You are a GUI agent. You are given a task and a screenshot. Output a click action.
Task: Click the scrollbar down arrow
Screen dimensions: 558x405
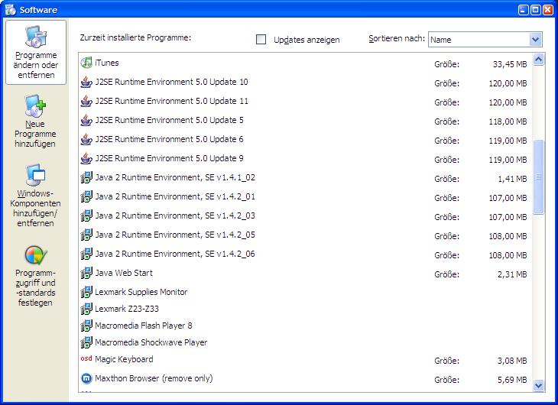tap(538, 385)
